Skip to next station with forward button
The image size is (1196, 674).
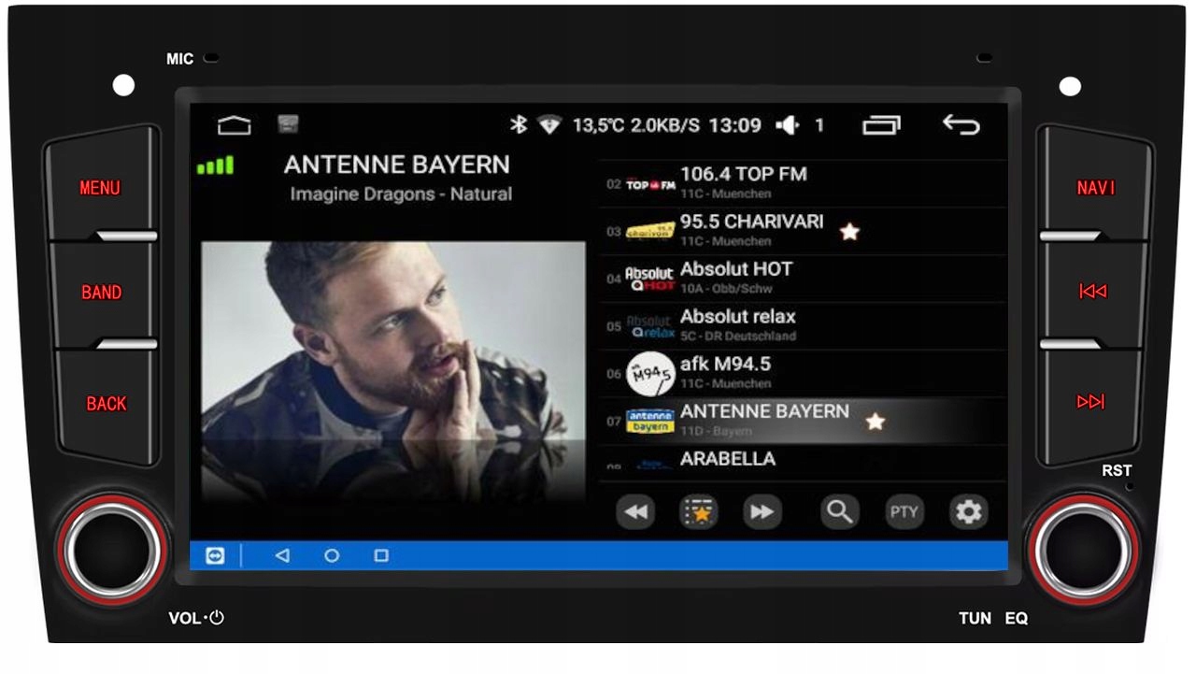coord(762,511)
